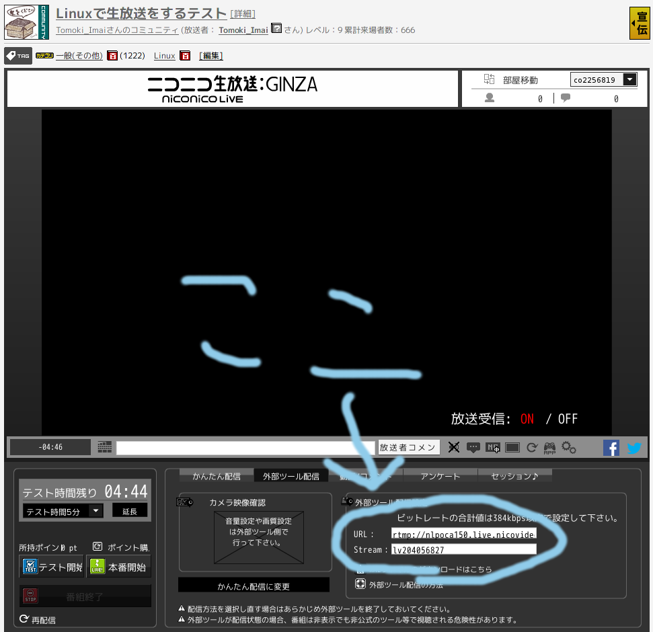Click the カテゴリ category badge
The image size is (653, 632).
coord(44,55)
